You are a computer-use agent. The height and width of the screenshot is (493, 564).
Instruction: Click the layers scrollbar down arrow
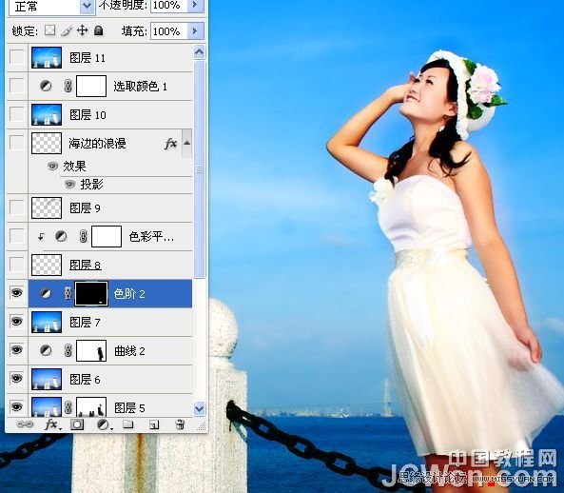point(200,408)
